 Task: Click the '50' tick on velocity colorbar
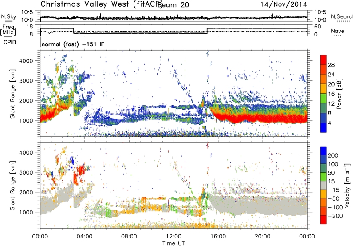pyautogui.click(x=331, y=173)
